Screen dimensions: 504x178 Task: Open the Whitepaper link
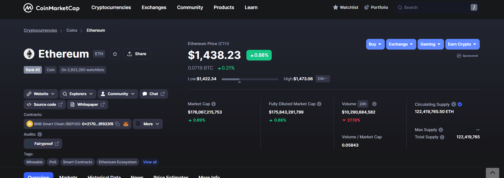pos(87,104)
